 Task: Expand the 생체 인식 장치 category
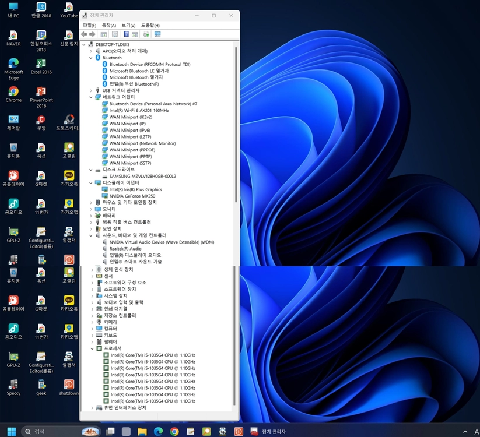92,269
